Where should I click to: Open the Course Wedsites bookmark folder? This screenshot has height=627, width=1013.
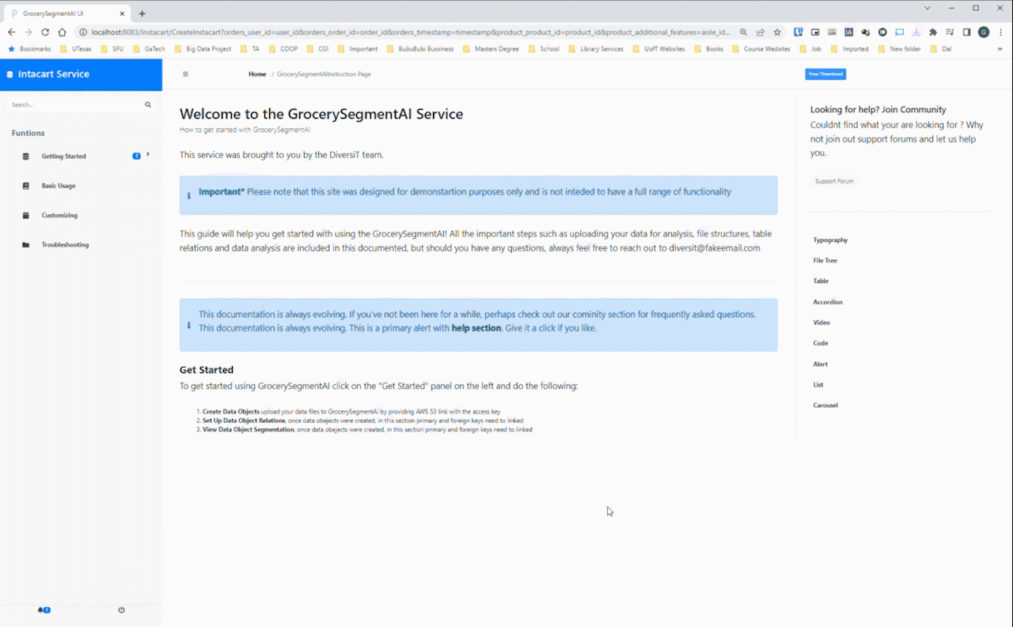761,49
